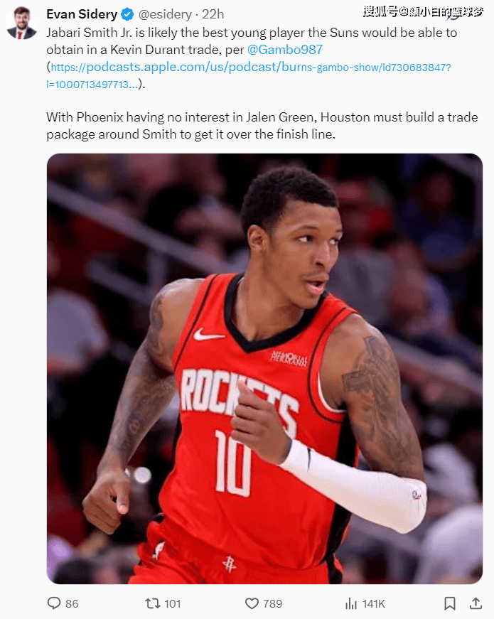Open Evan Sidery's profile avatar
494x619 pixels.
tap(22, 23)
